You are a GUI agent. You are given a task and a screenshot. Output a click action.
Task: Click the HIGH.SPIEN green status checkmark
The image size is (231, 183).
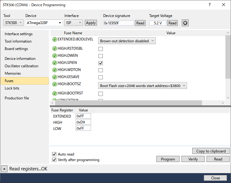click(x=54, y=63)
